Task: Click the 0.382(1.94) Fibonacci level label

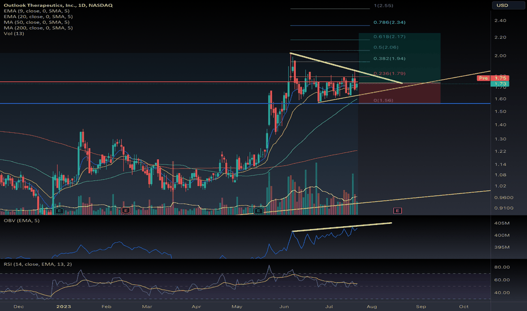Action: (390, 58)
